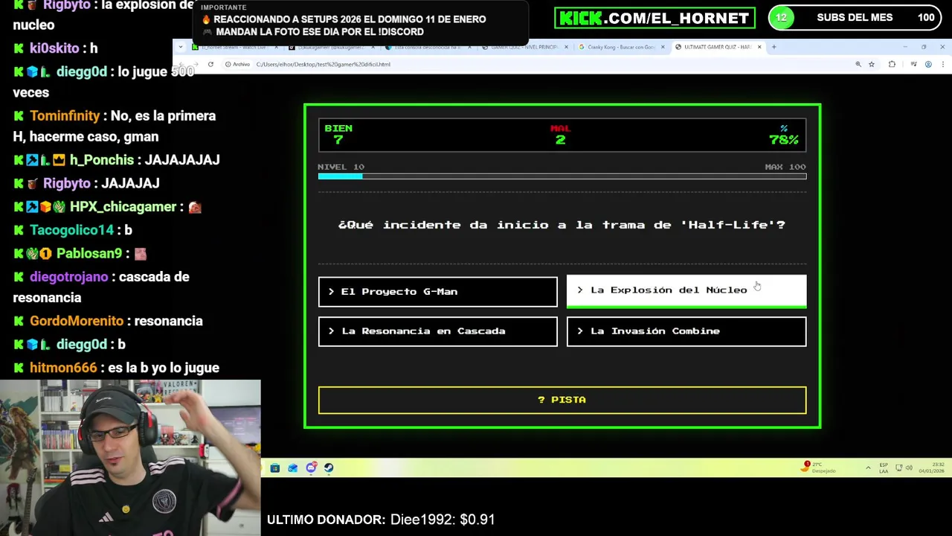Screen dimensions: 952x536
Task: Click the Half-Life question text
Action: 562,225
